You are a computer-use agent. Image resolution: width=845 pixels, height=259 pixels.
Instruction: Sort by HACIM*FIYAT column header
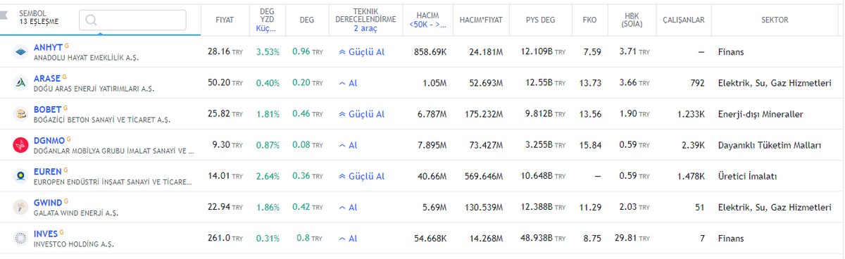[x=481, y=20]
